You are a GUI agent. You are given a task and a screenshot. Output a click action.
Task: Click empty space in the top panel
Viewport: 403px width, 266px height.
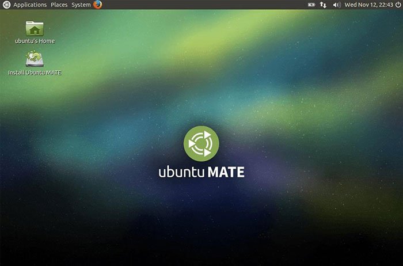point(201,5)
